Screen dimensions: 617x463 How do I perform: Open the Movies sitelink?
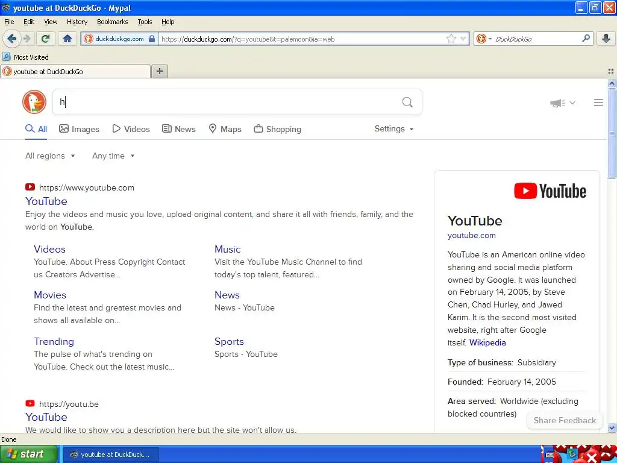click(x=49, y=295)
